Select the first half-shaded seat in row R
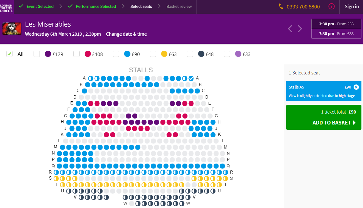This screenshot has height=208, width=363. (x=56, y=172)
